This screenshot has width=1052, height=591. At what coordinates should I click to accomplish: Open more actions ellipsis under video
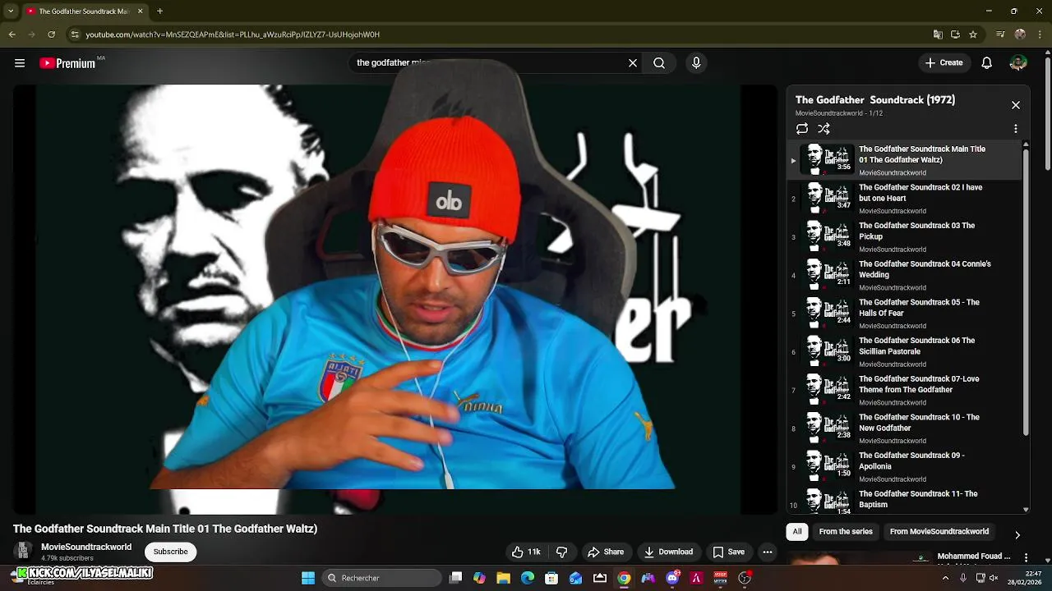point(768,552)
